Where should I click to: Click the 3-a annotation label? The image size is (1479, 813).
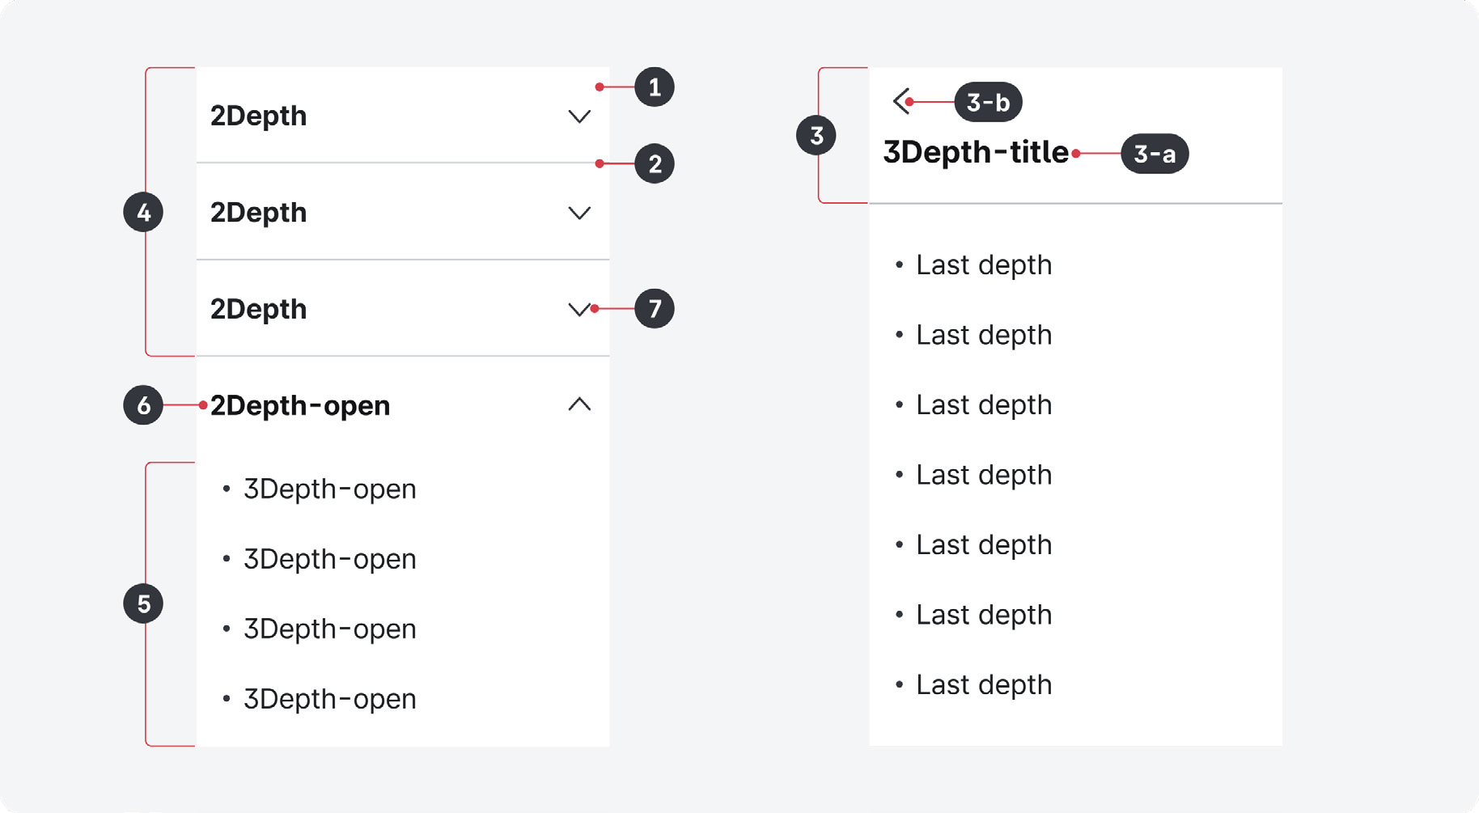tap(1155, 153)
